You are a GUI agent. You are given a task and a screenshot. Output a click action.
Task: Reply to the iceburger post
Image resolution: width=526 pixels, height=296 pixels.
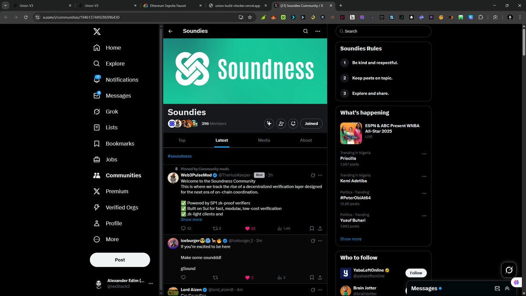coord(184,278)
